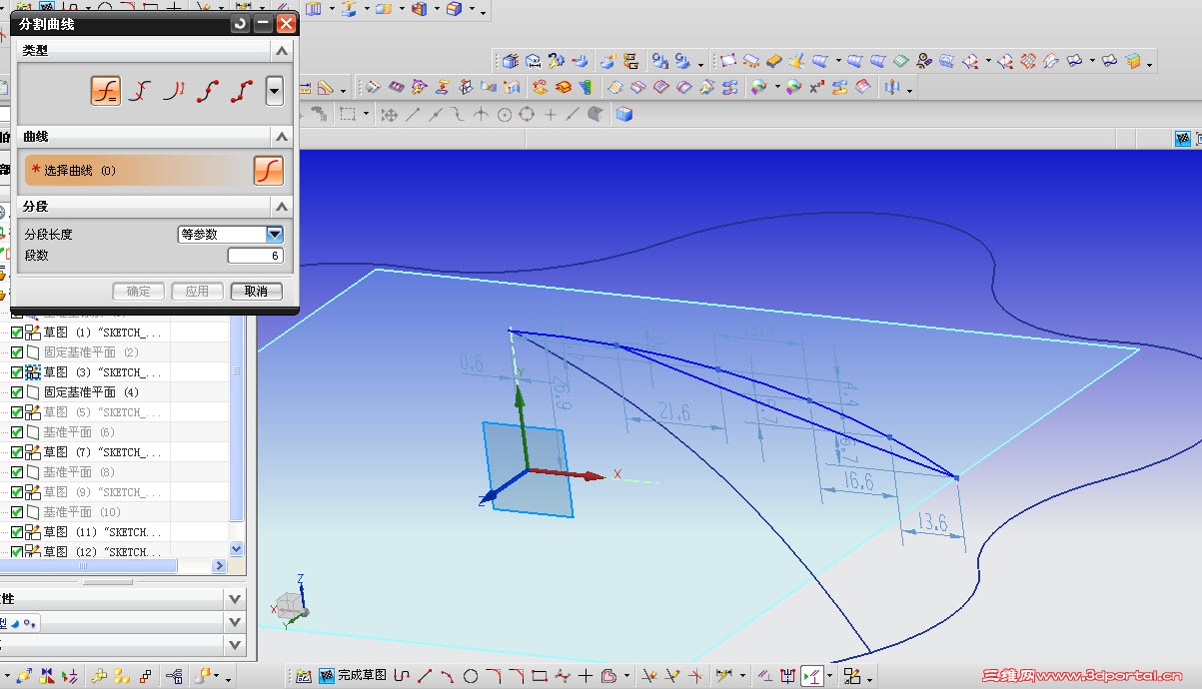The width and height of the screenshot is (1202, 689).
Task: Click the center point circle snap icon
Action: (x=505, y=115)
